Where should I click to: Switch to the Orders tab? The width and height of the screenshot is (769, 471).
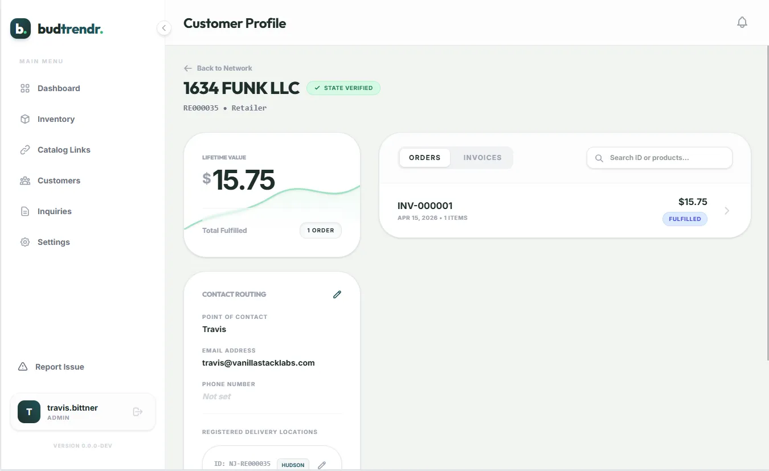tap(425, 158)
